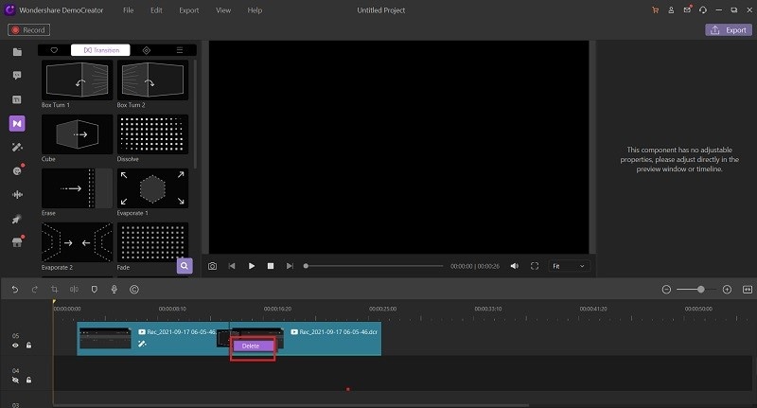Open the user account icon
Image resolution: width=757 pixels, height=408 pixels.
(671, 9)
